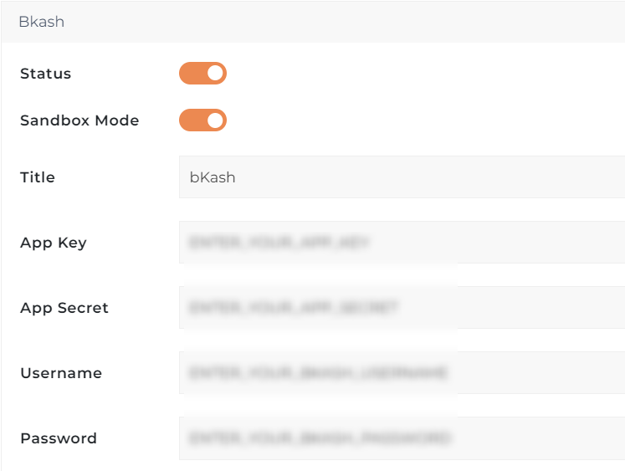
Task: Click the "App Secret" label text
Action: (x=64, y=308)
